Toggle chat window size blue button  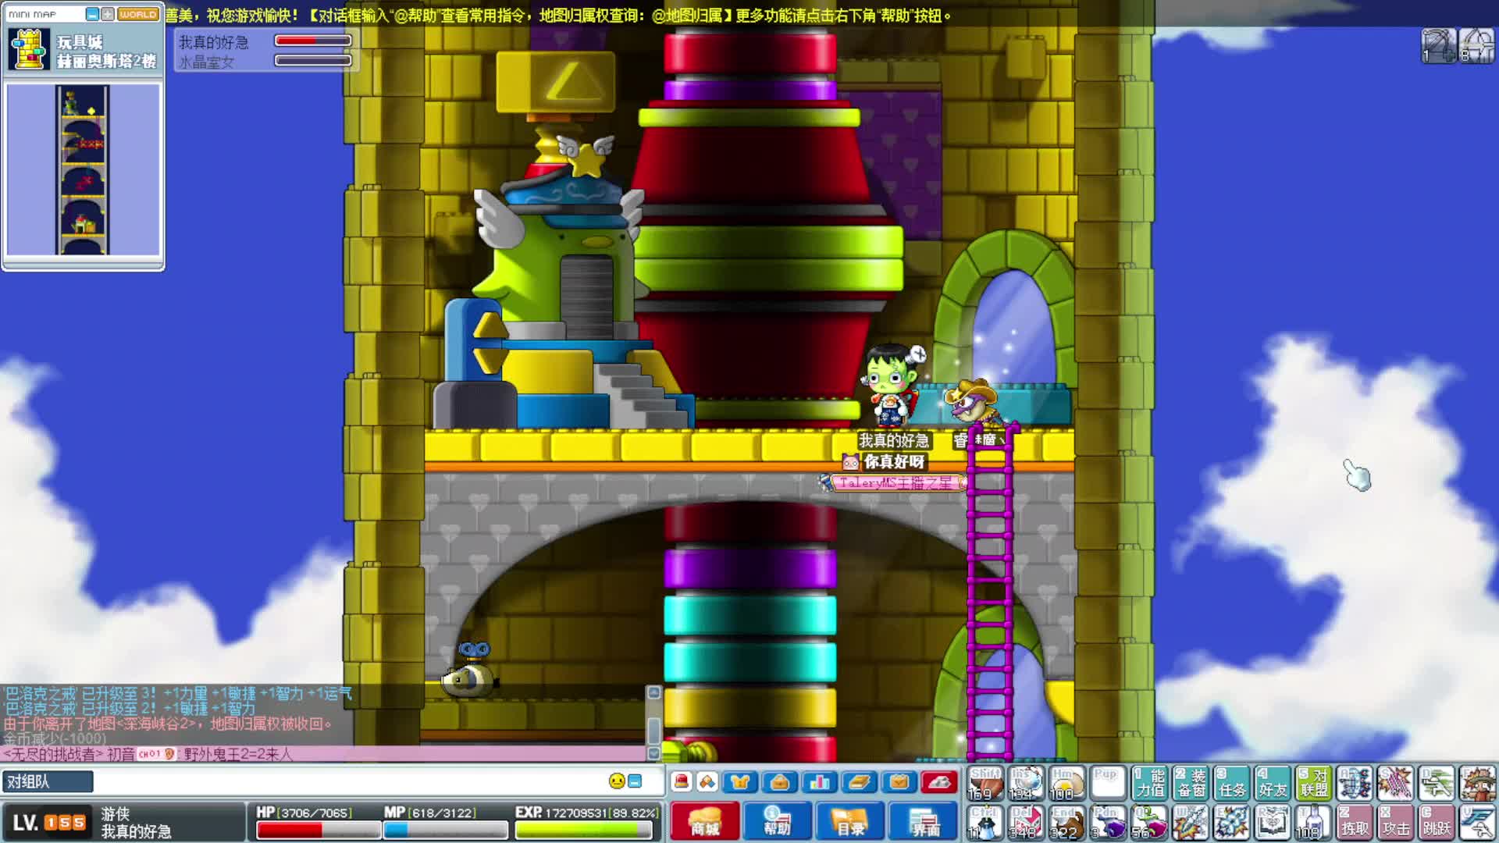pos(636,781)
